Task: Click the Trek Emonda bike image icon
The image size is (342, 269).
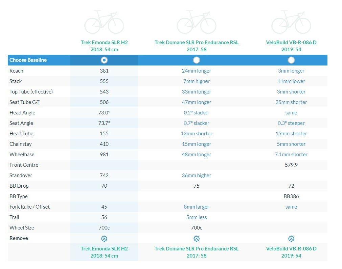Action: tap(104, 22)
